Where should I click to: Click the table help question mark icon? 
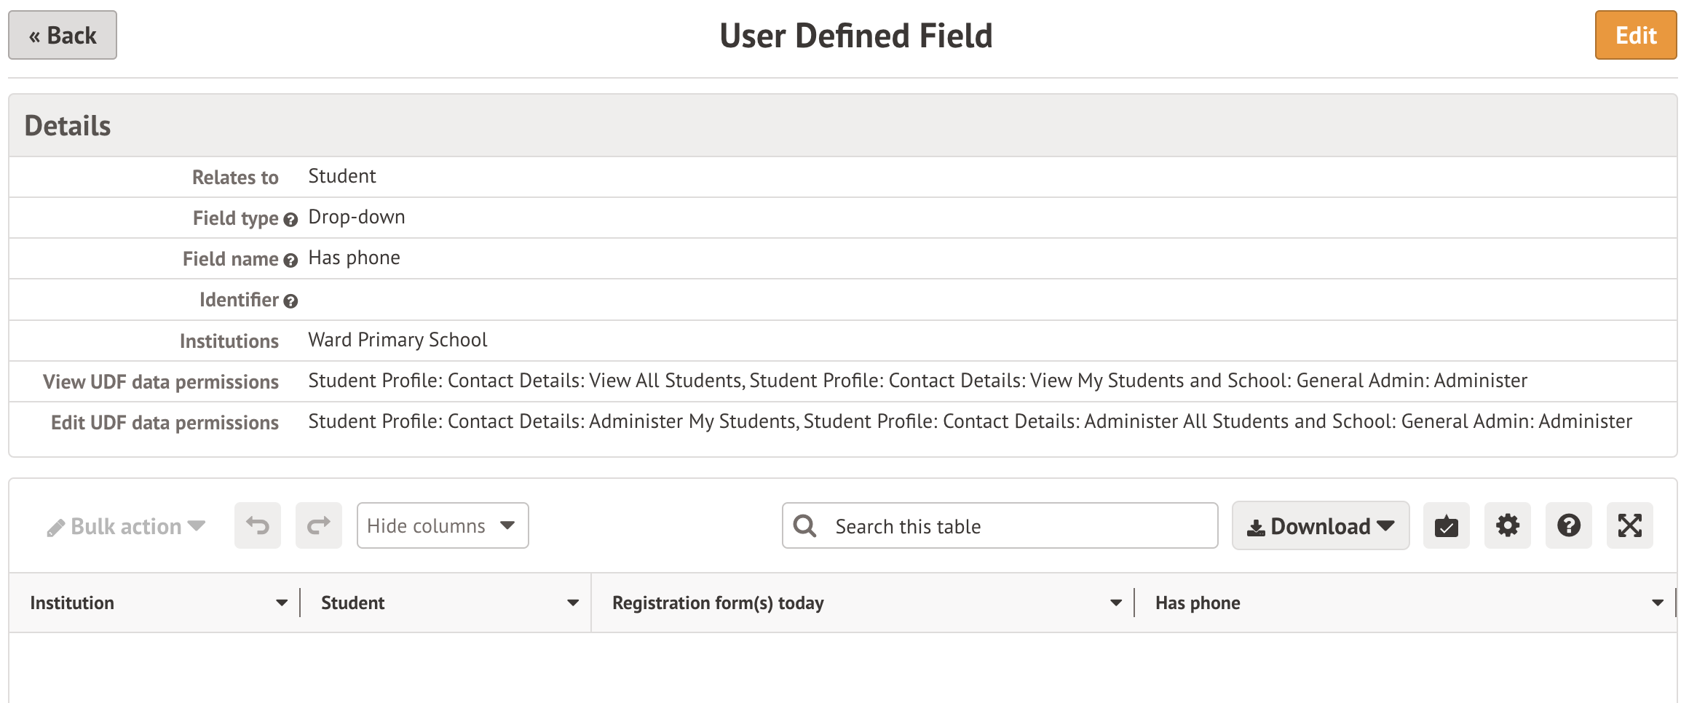click(x=1568, y=525)
